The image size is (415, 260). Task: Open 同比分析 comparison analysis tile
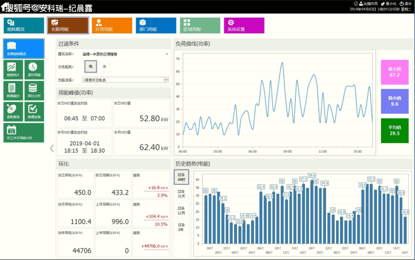34,90
